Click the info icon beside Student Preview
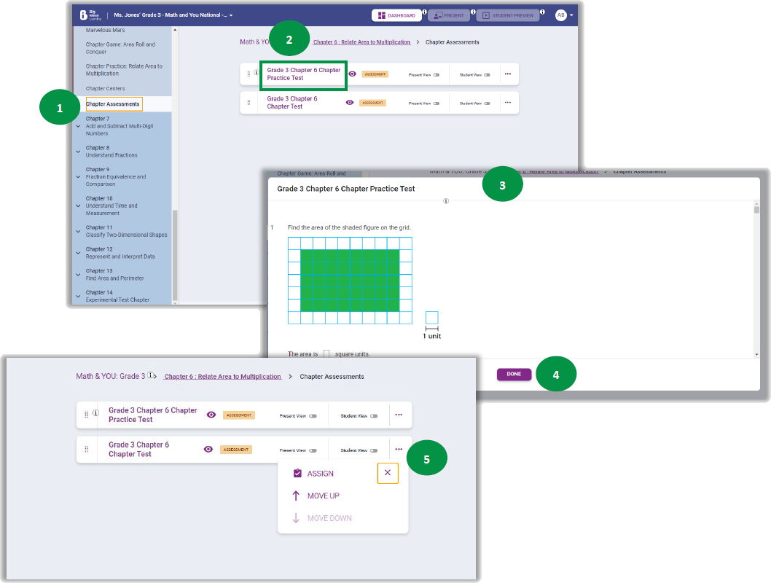The height and width of the screenshot is (583, 771). (x=542, y=12)
